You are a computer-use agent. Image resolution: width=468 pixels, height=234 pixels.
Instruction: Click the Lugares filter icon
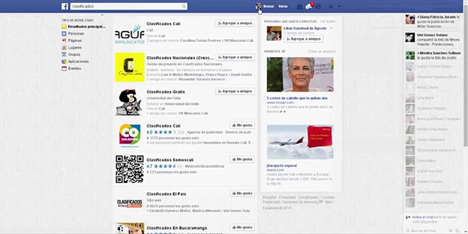(x=64, y=47)
